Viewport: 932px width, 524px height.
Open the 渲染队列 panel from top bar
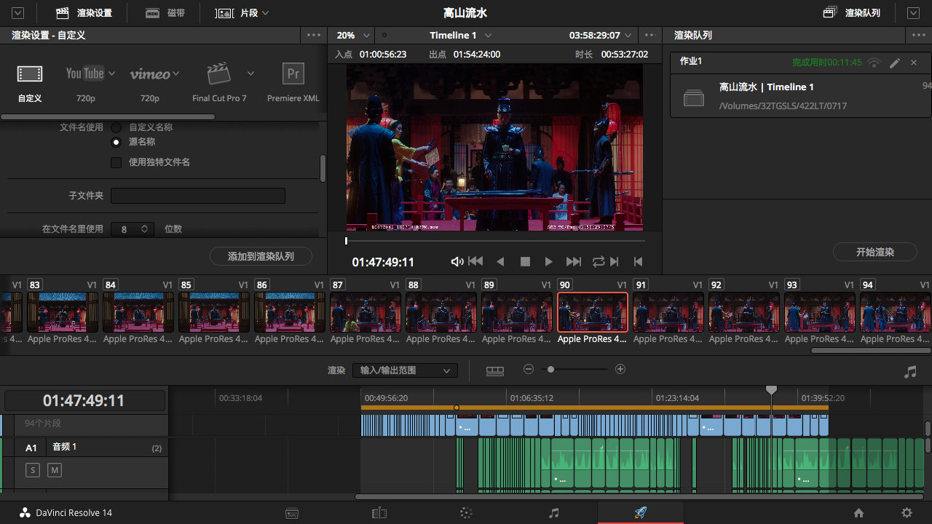[851, 13]
